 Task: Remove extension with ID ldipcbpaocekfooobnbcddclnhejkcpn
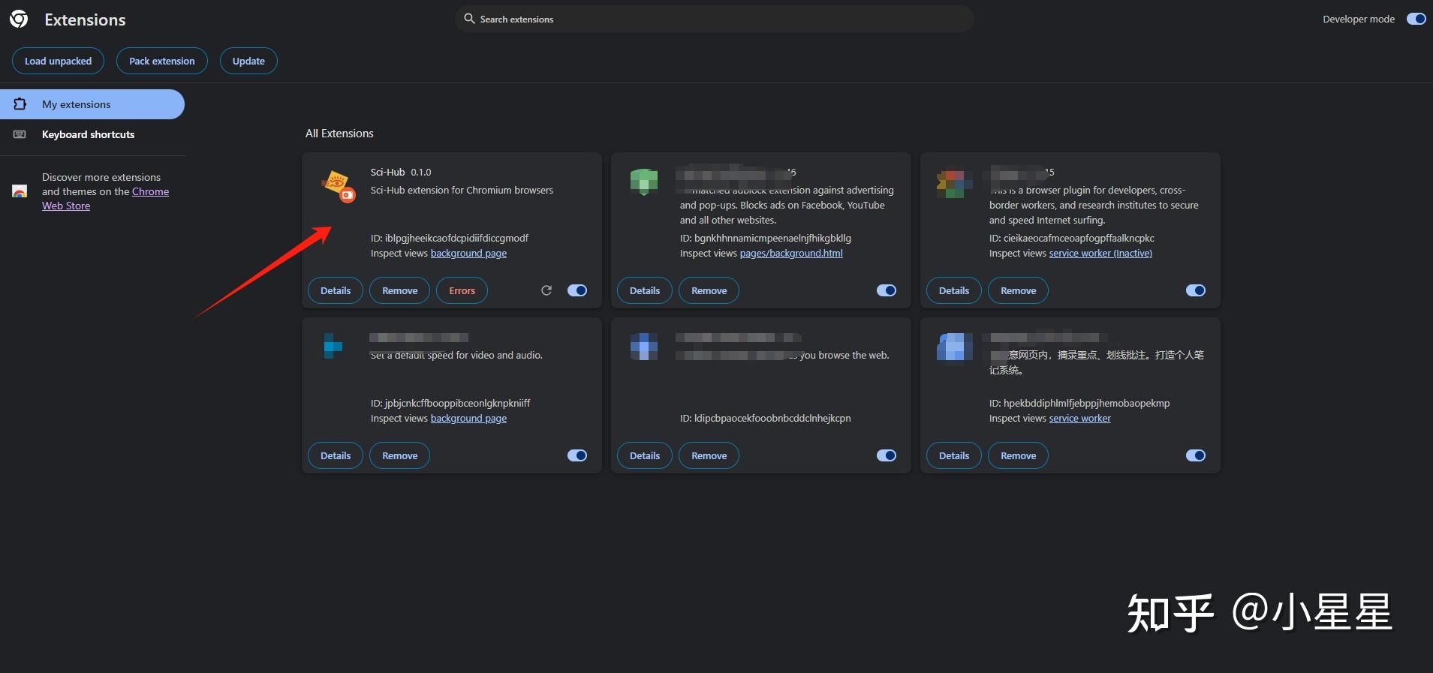[709, 455]
